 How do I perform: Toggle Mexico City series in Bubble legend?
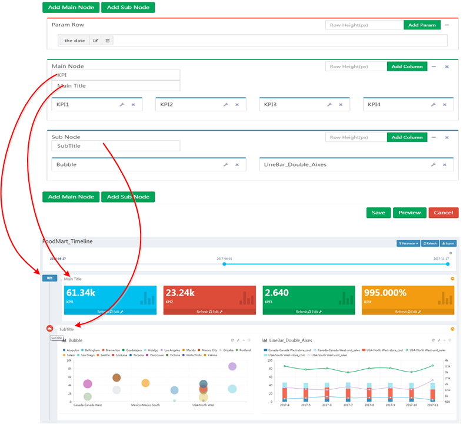click(x=208, y=350)
